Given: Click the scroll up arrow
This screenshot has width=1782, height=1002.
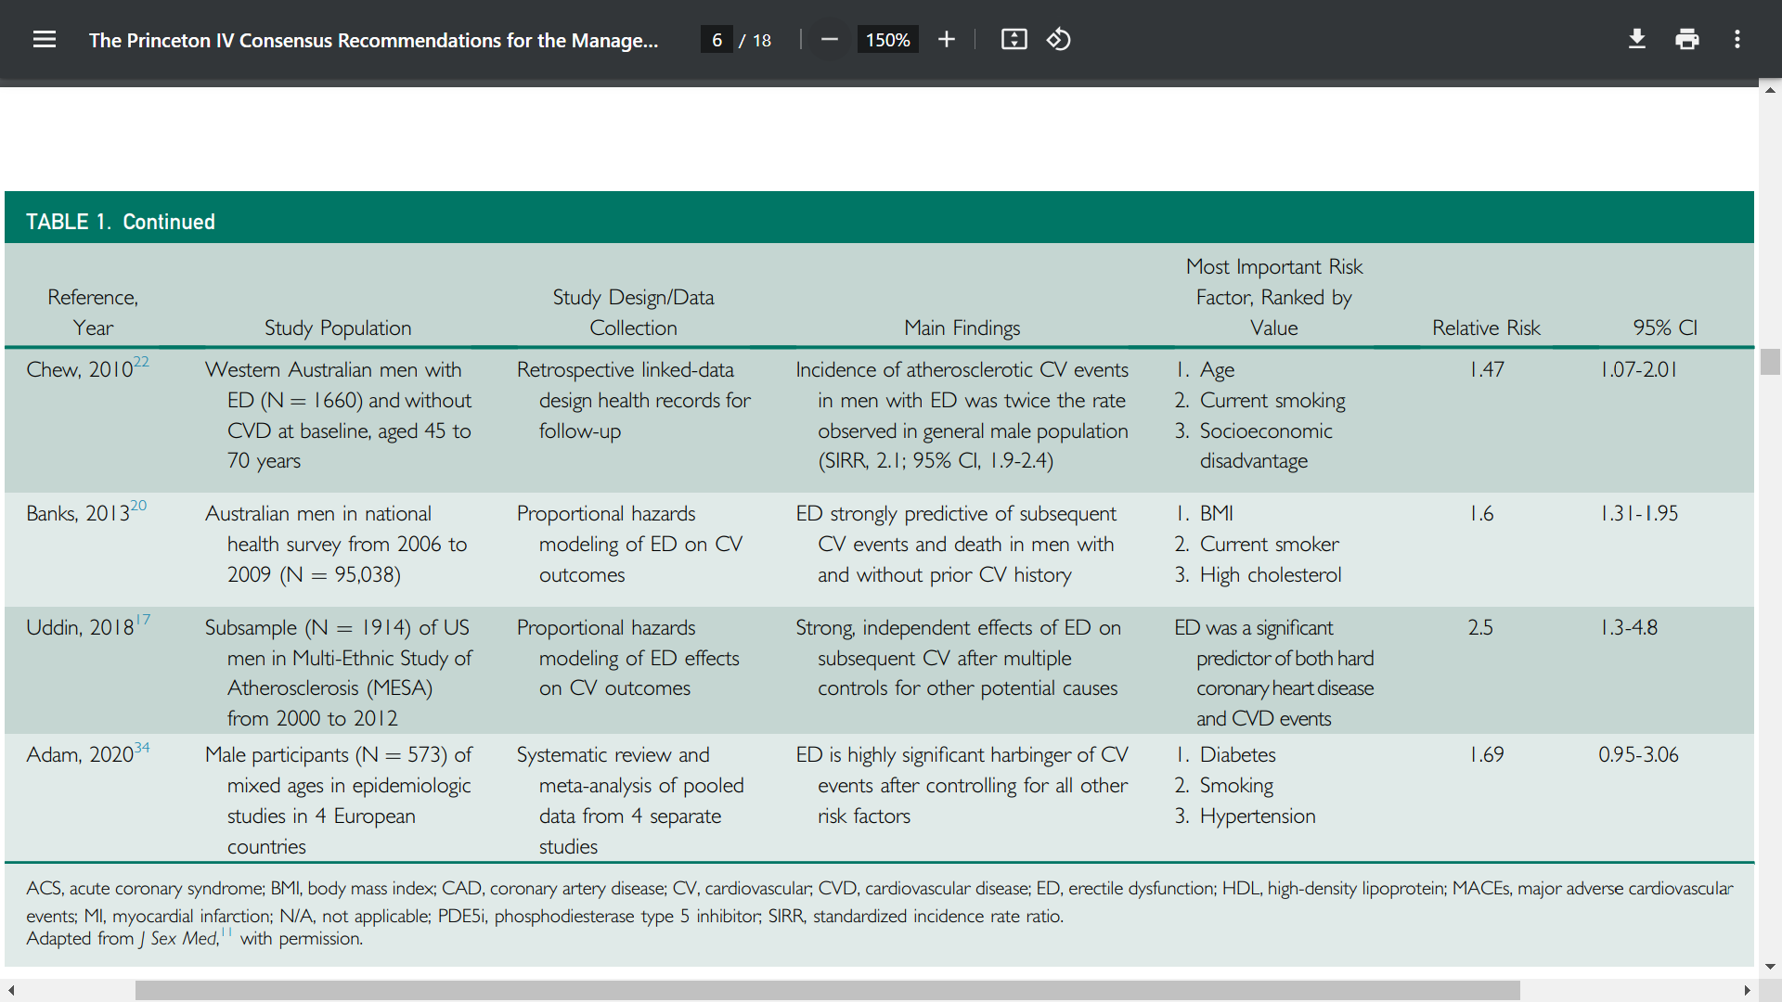Looking at the screenshot, I should [1770, 90].
